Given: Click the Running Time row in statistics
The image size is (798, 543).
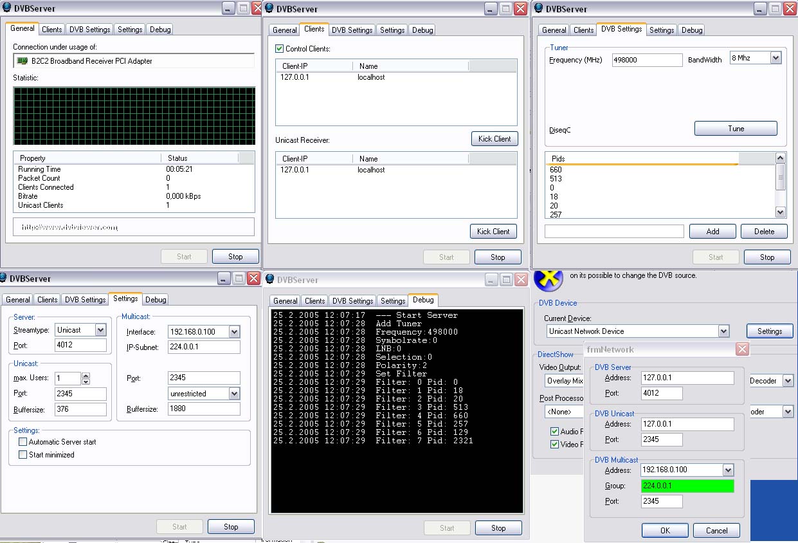Looking at the screenshot, I should pos(134,169).
